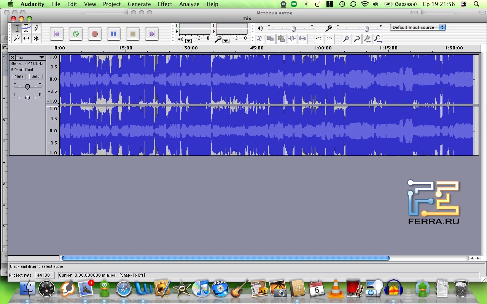Image resolution: width=487 pixels, height=304 pixels.
Task: Click the mix track gain slider
Action: (27, 87)
